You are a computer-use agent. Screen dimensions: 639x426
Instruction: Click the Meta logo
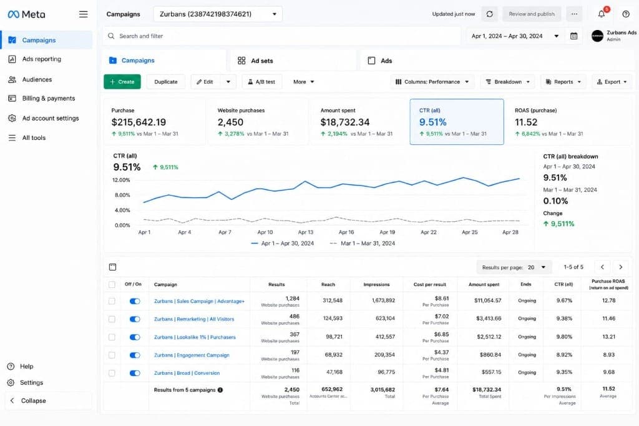coord(26,14)
